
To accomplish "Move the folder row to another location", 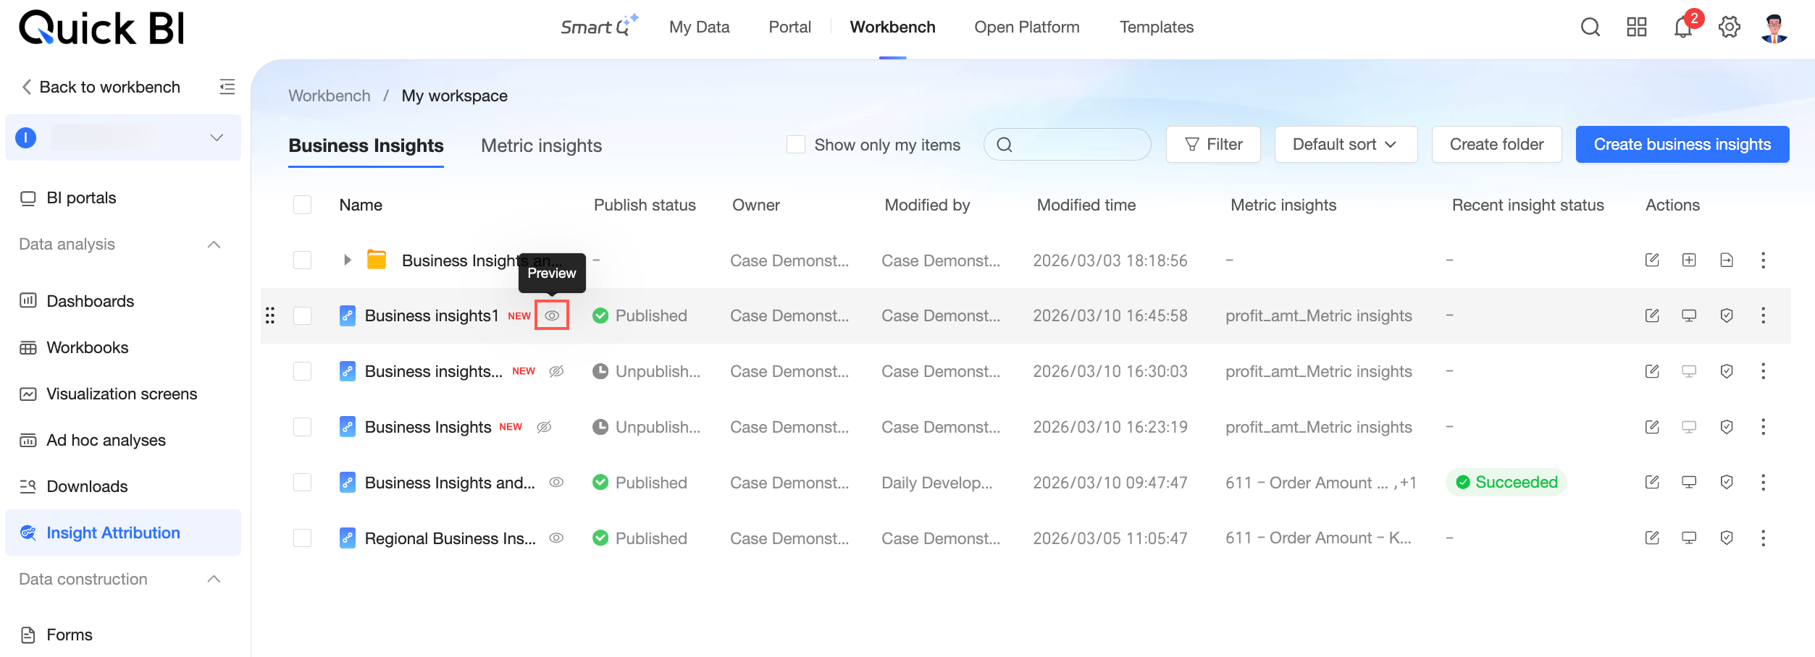I will pyautogui.click(x=1727, y=260).
